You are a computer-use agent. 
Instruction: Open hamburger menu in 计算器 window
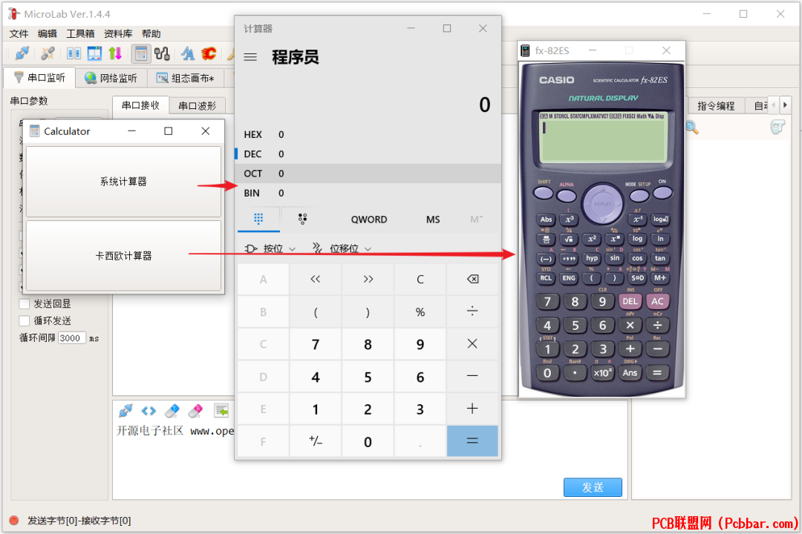(250, 56)
